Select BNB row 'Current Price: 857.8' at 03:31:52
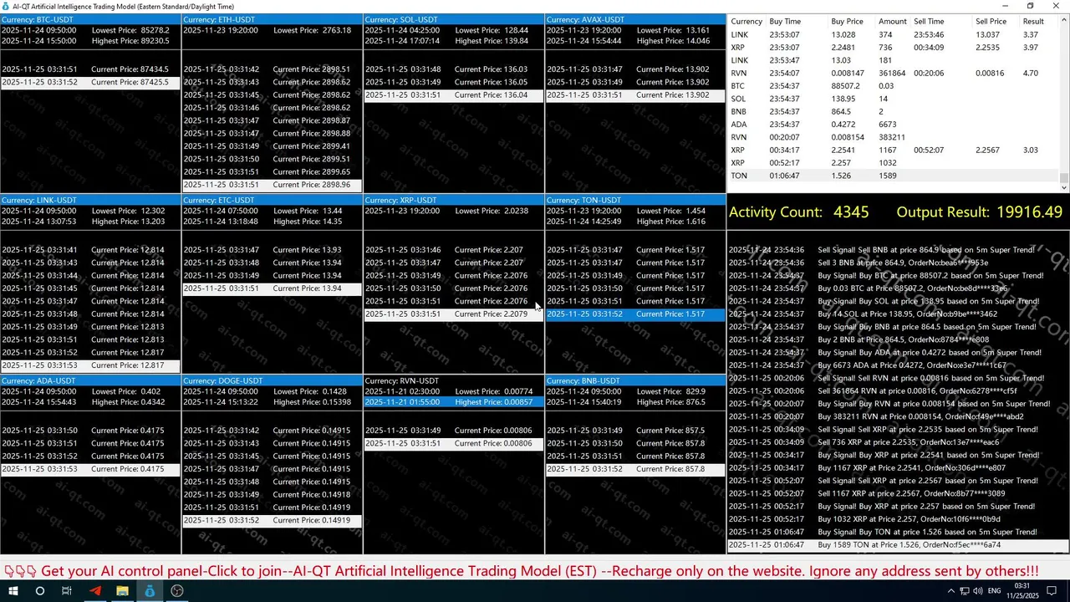The width and height of the screenshot is (1070, 602). (635, 469)
